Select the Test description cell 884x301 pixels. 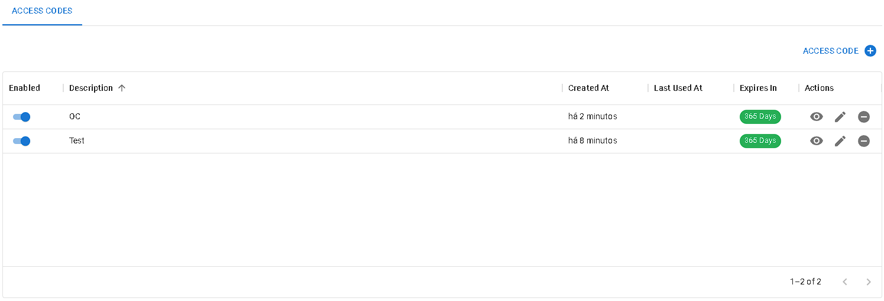click(x=77, y=141)
